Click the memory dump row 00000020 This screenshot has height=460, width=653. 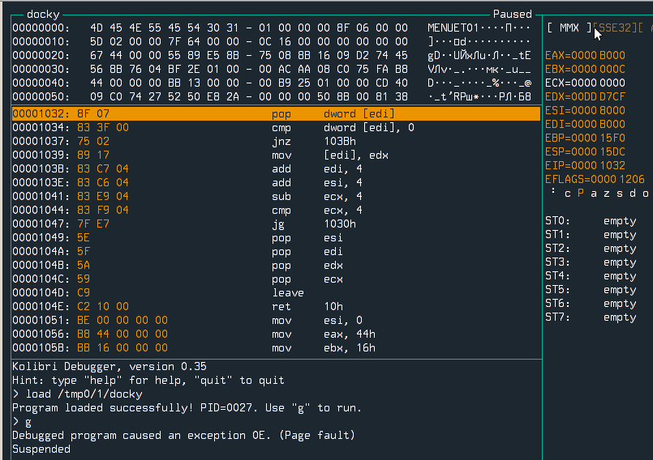coord(209,55)
